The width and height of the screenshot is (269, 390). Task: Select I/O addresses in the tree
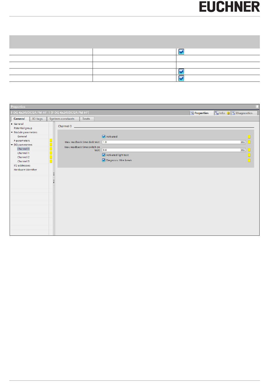(x=22, y=166)
